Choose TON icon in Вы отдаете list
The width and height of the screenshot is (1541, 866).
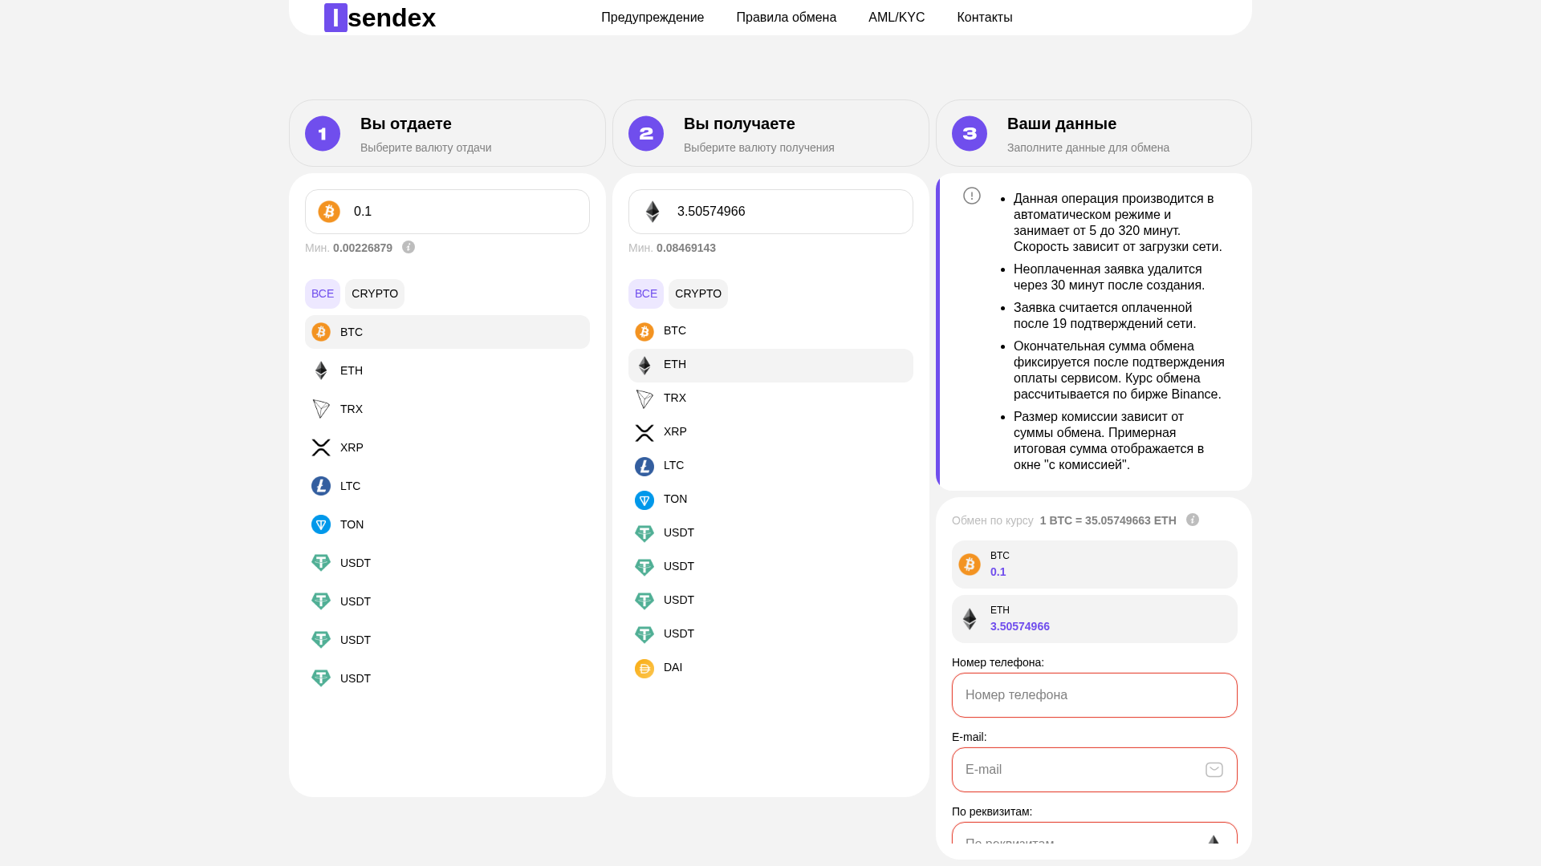(x=321, y=524)
